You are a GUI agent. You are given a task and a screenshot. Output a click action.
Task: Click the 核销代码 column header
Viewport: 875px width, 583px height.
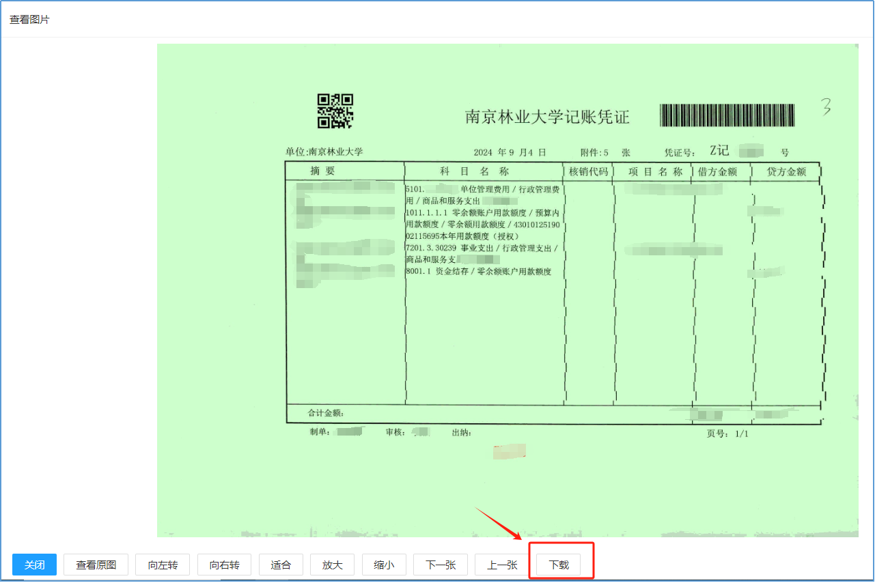588,171
